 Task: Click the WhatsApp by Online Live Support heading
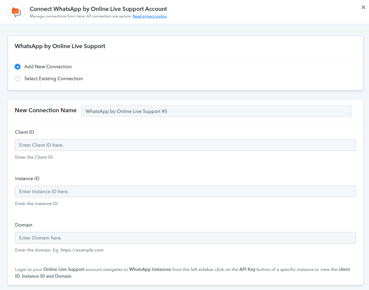(x=60, y=46)
